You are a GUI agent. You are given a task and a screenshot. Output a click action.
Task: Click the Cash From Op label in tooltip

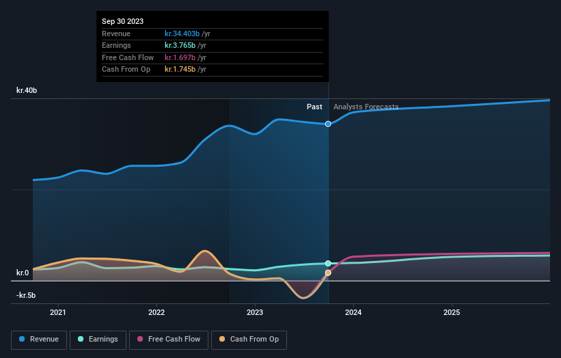pyautogui.click(x=126, y=70)
